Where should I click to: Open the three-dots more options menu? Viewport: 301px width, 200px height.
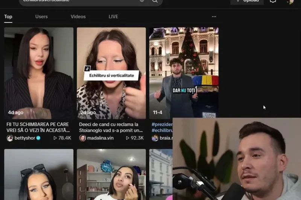pyautogui.click(x=214, y=17)
